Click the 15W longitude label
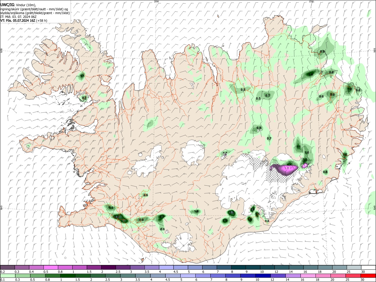376x282 pixels. 311,1
